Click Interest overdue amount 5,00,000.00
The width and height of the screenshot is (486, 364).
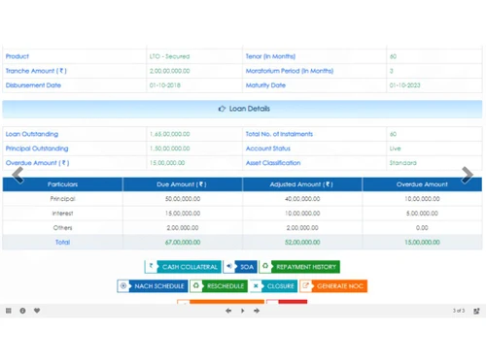(422, 214)
